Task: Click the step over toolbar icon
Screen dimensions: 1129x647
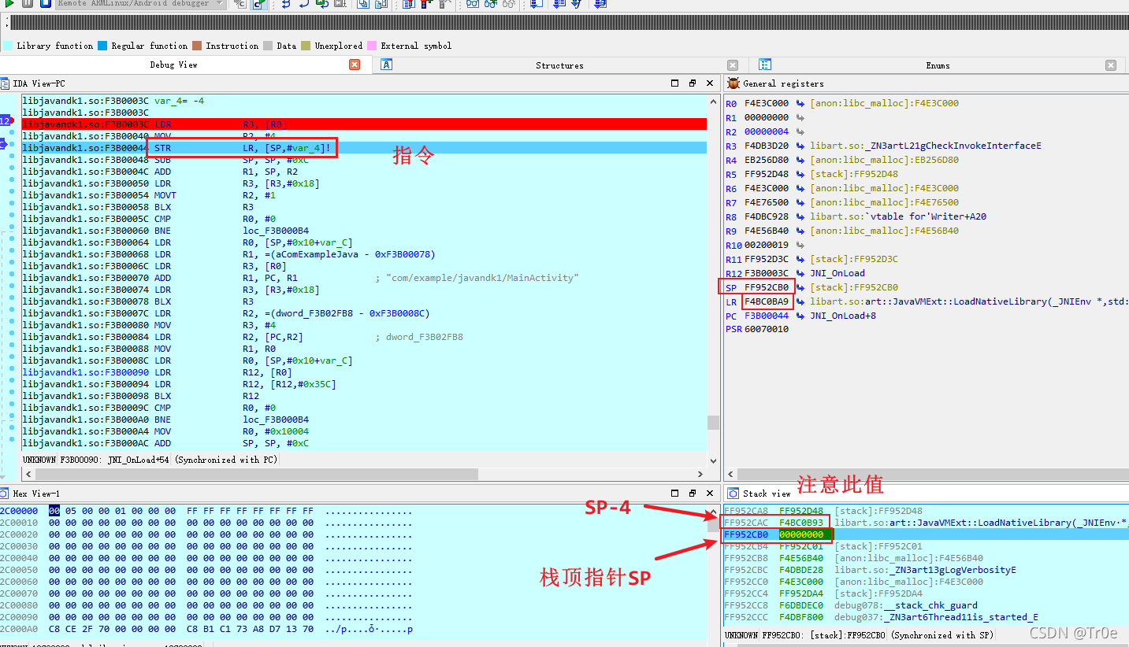Action: click(x=303, y=4)
